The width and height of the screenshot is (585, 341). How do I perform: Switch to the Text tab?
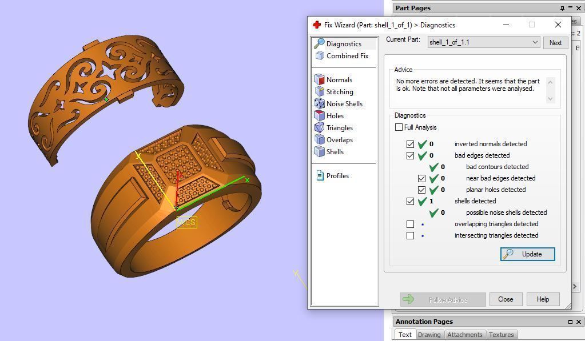405,335
